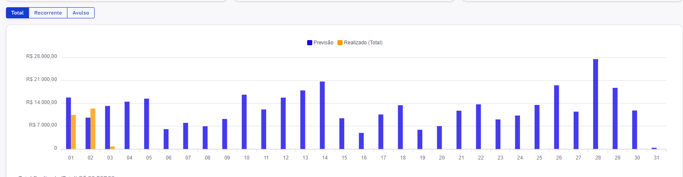683x177 pixels.
Task: Click the blue bar for day 22
Action: (479, 127)
